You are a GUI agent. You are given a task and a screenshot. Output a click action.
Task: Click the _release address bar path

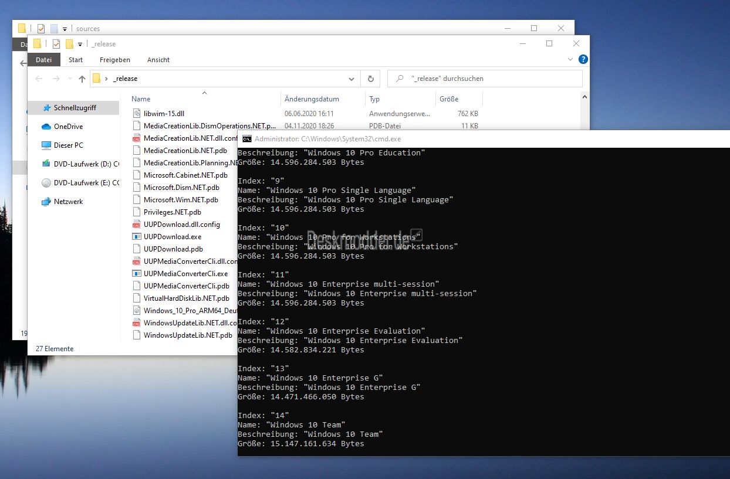(x=125, y=79)
